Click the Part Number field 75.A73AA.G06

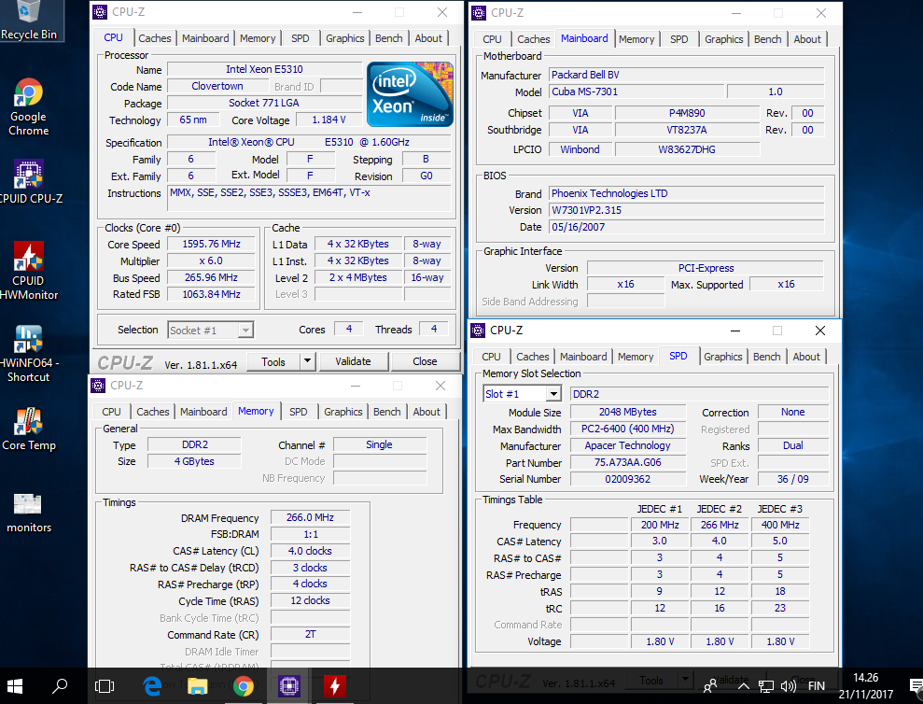pos(627,462)
